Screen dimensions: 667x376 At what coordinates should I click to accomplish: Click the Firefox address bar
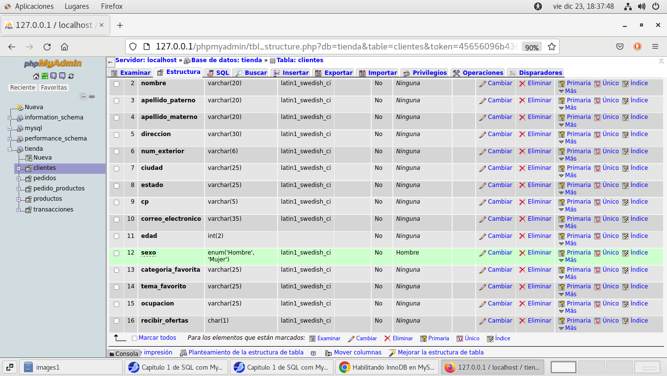pyautogui.click(x=333, y=47)
